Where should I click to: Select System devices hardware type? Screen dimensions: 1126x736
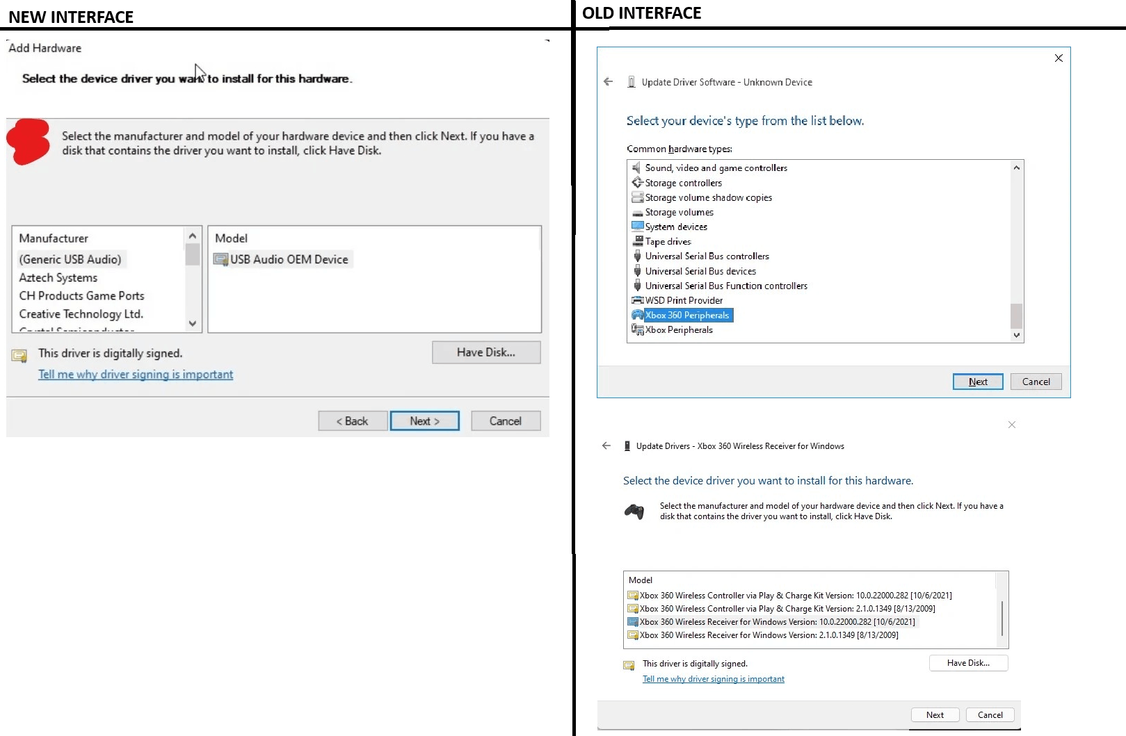pyautogui.click(x=676, y=227)
